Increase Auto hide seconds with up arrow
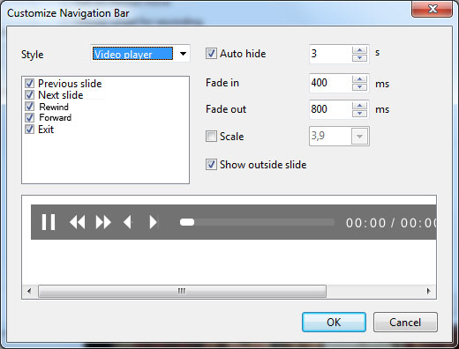This screenshot has width=459, height=349. click(x=359, y=50)
